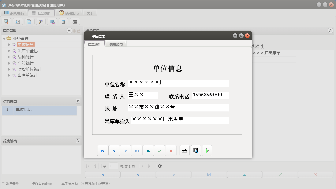Collapse the 信息管理 panel with the double chevron

(69, 30)
